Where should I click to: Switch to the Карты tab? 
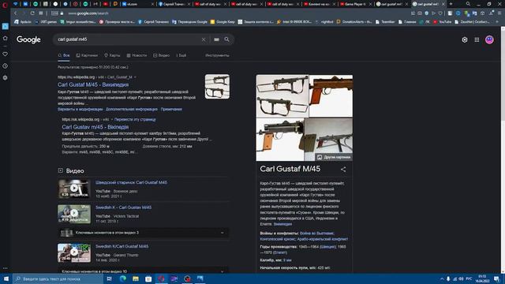[x=112, y=55]
